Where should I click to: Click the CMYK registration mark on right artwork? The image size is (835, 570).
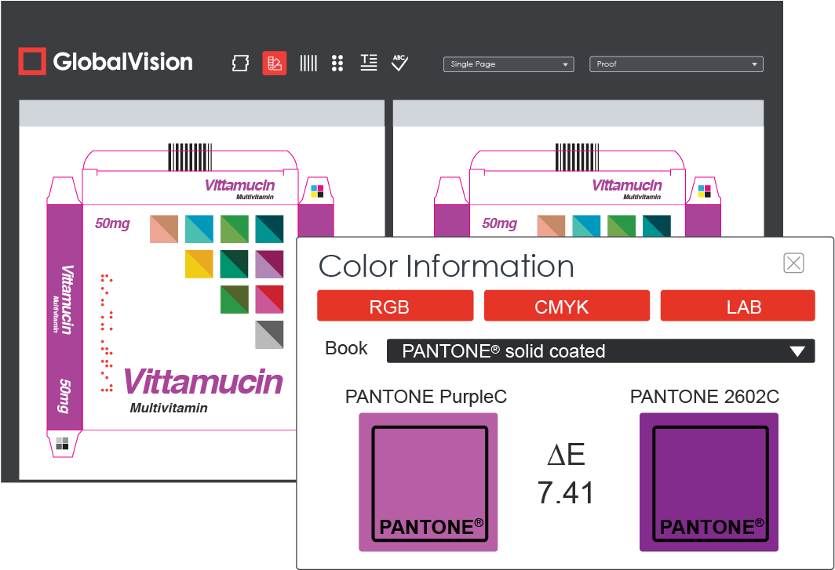tap(704, 191)
